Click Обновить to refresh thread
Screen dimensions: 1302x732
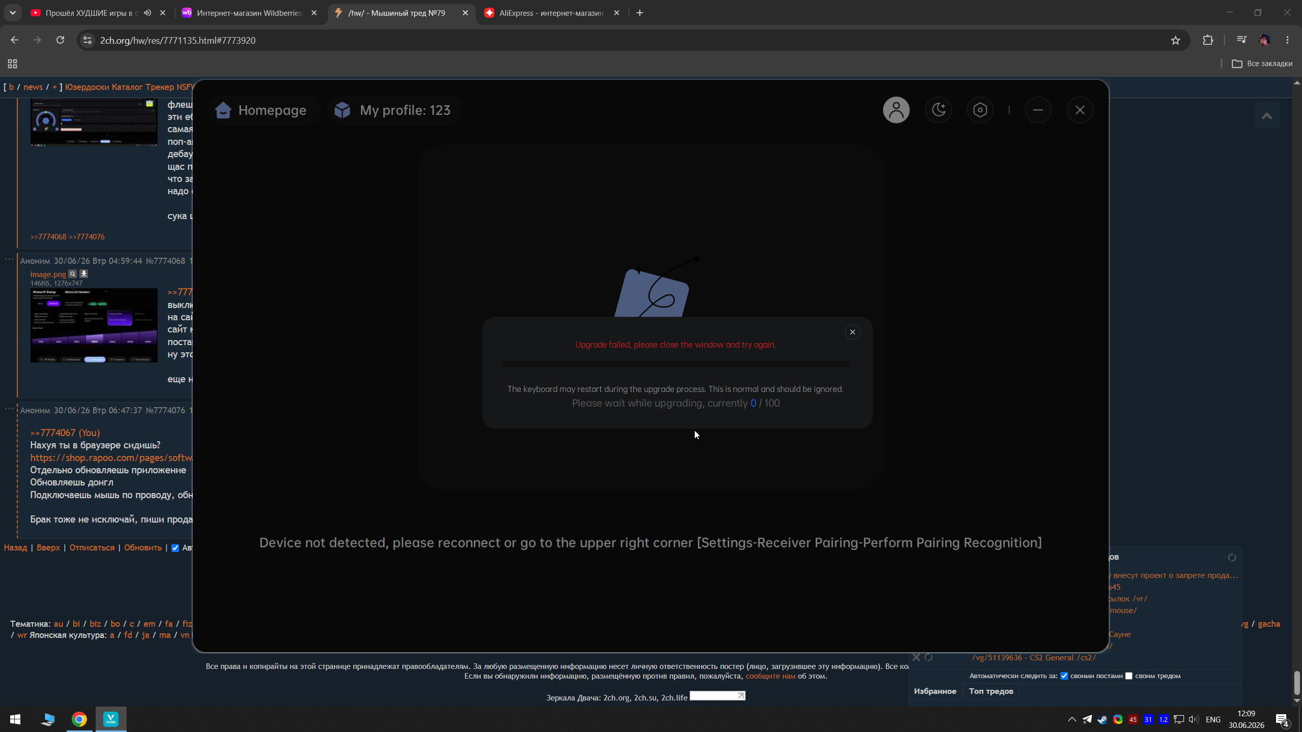[x=143, y=548]
